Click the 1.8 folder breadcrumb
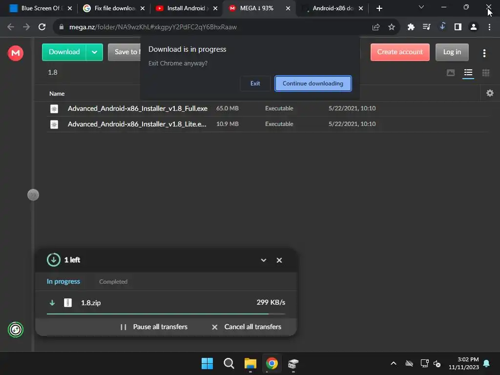Screen dimensions: 500x375 [x=53, y=72]
